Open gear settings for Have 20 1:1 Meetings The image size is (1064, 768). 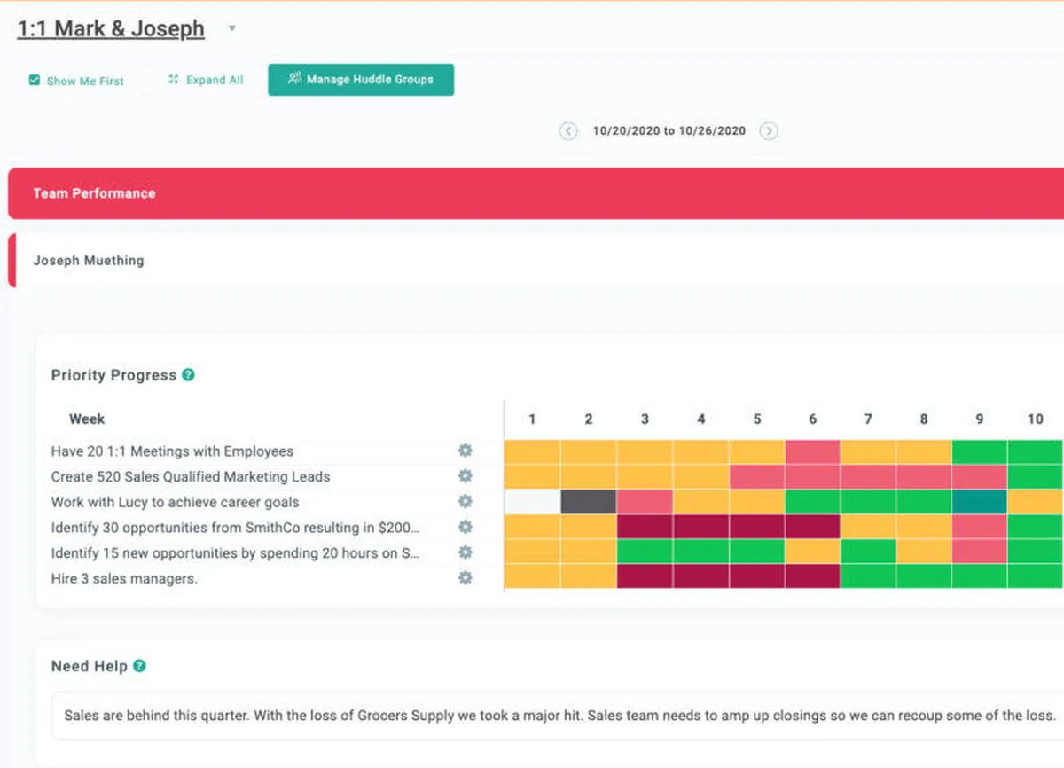tap(465, 451)
